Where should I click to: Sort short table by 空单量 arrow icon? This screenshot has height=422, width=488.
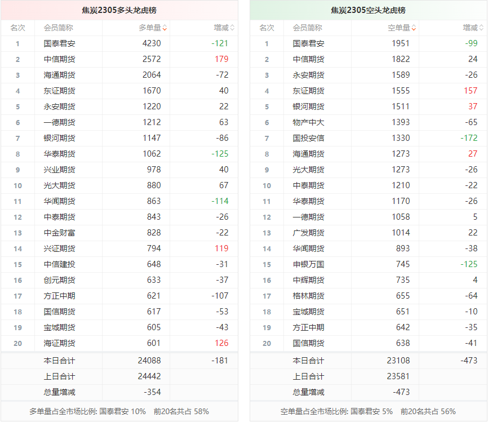(x=414, y=28)
